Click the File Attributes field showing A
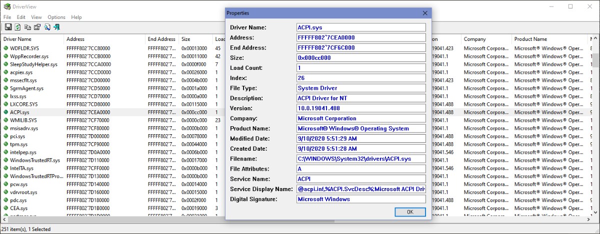This screenshot has height=234, width=600. click(361, 169)
